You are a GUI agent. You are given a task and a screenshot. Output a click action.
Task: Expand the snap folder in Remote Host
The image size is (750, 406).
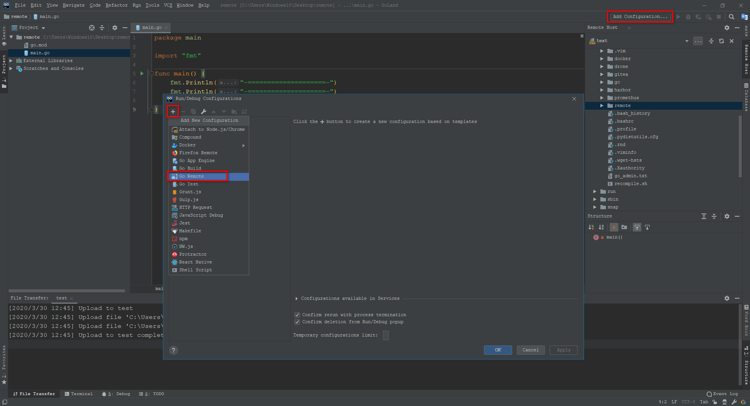pos(595,207)
